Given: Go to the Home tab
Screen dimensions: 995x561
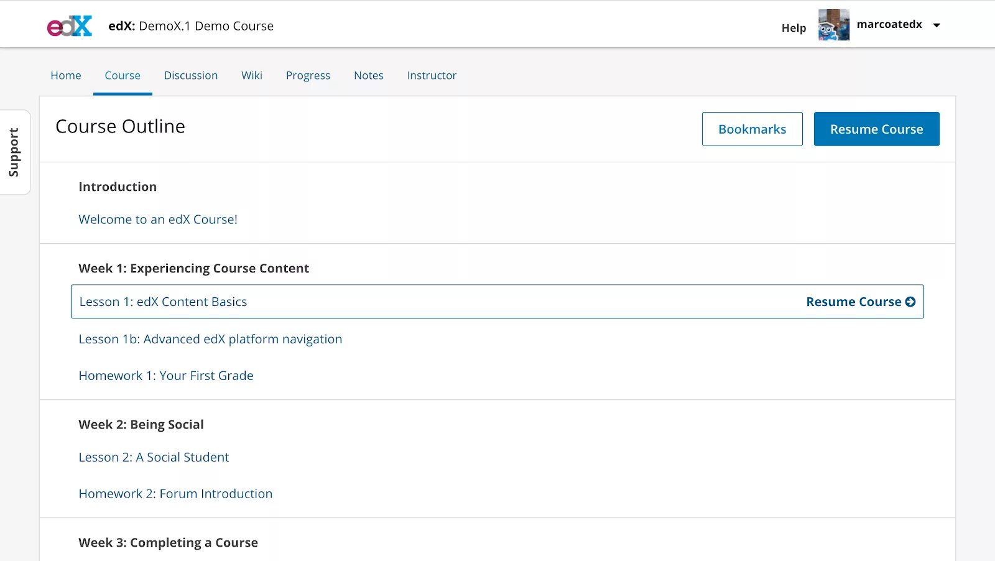Looking at the screenshot, I should 66,75.
